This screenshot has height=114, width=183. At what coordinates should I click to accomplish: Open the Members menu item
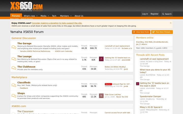(64, 16)
